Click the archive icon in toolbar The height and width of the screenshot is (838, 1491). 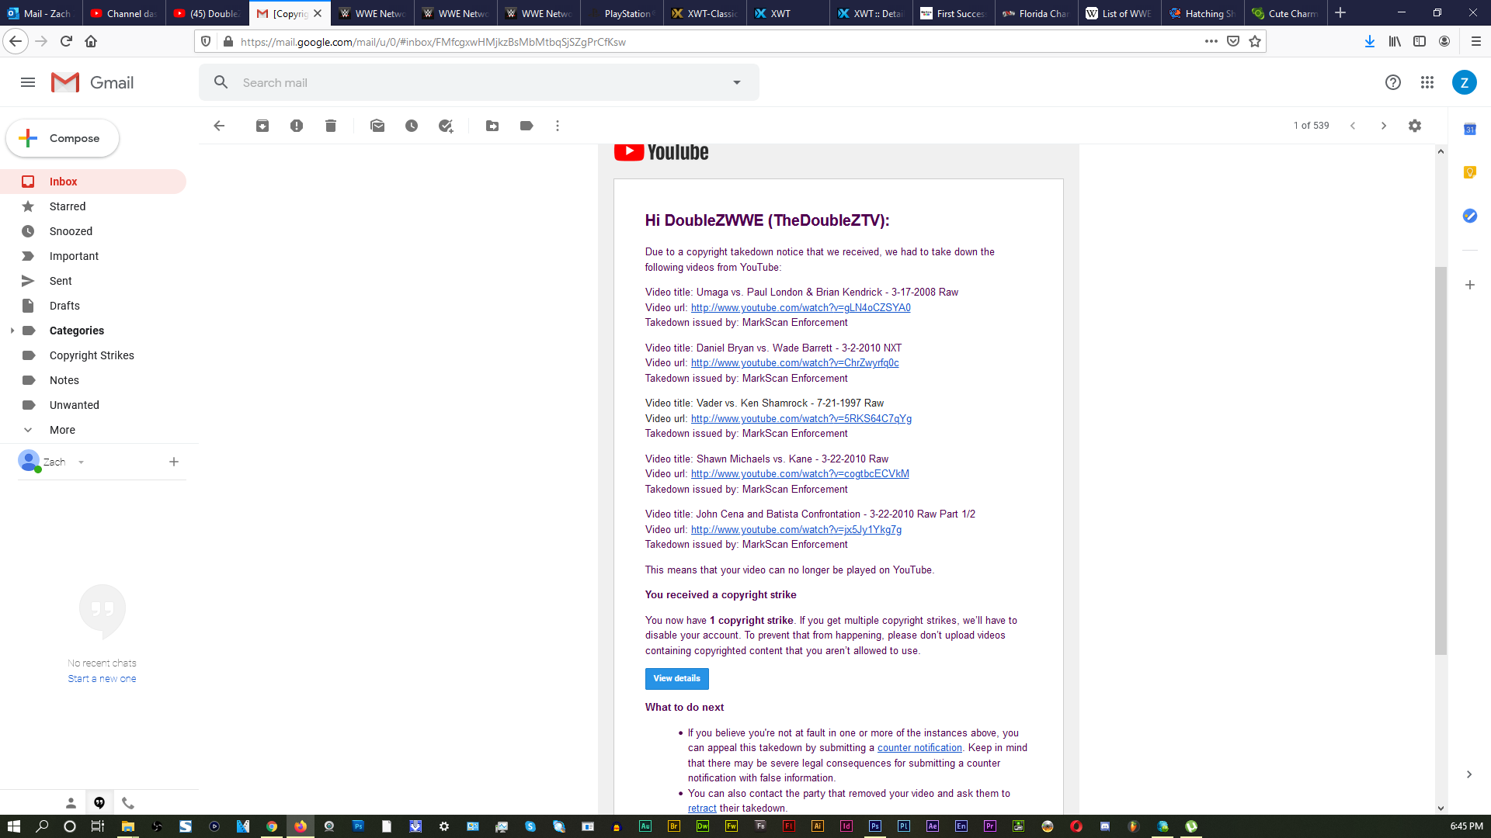tap(262, 125)
